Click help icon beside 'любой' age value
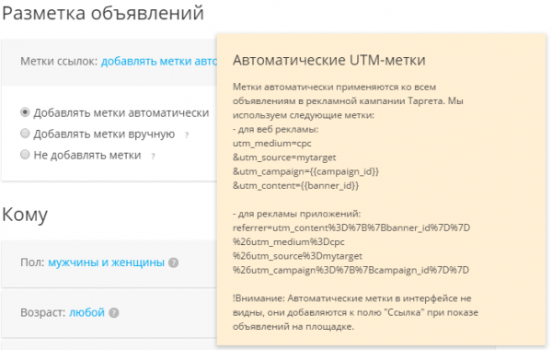 pyautogui.click(x=114, y=312)
